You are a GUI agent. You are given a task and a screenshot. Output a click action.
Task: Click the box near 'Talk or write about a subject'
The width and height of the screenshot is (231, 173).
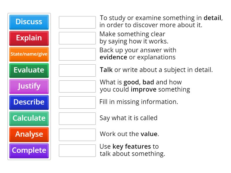[77, 70]
